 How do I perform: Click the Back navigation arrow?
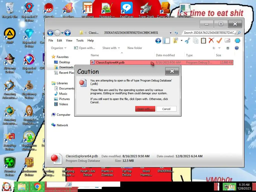pos(50,33)
